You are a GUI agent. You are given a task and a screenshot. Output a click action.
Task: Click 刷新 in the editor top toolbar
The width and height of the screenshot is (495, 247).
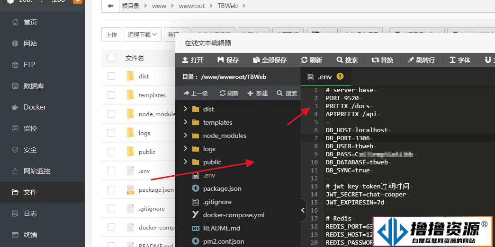pyautogui.click(x=312, y=60)
